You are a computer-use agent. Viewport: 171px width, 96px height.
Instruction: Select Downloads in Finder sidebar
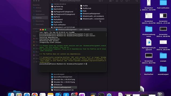click(40, 24)
